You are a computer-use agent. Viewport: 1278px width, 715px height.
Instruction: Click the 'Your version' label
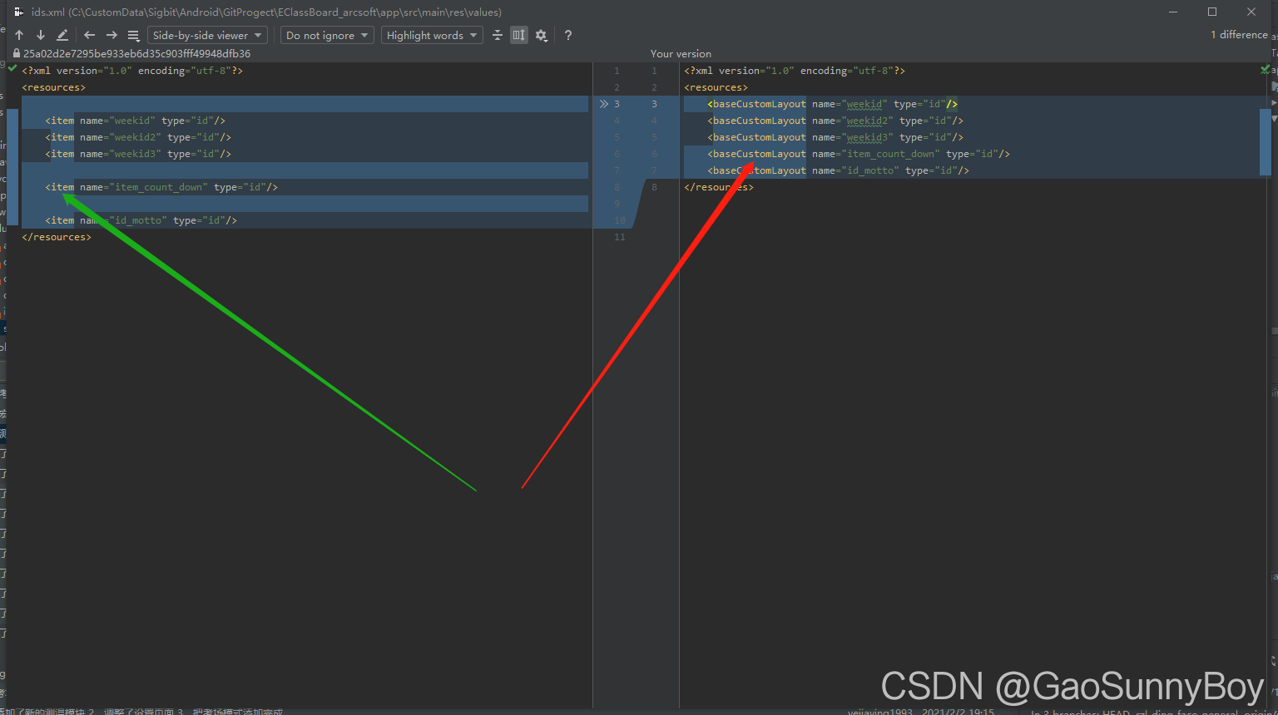[x=681, y=53]
